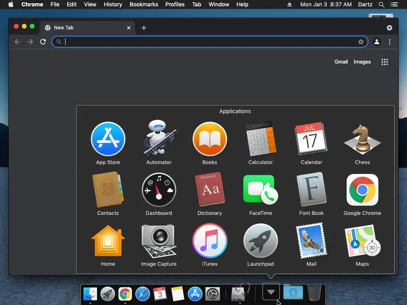Open Calendar icon in the Dock
The image size is (407, 305).
160,294
